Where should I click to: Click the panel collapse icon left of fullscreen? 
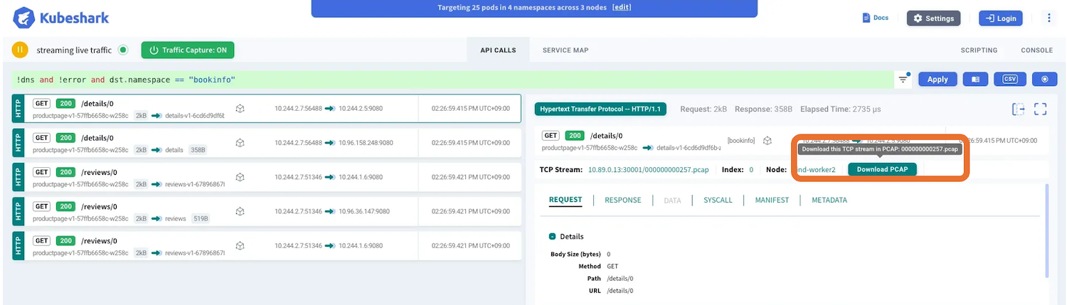1019,109
